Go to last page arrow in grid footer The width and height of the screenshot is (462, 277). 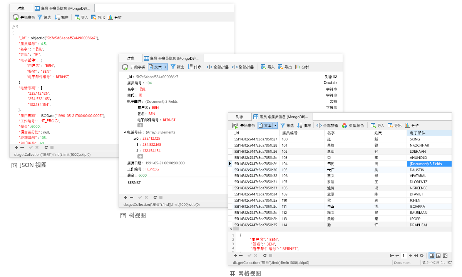click(x=416, y=255)
